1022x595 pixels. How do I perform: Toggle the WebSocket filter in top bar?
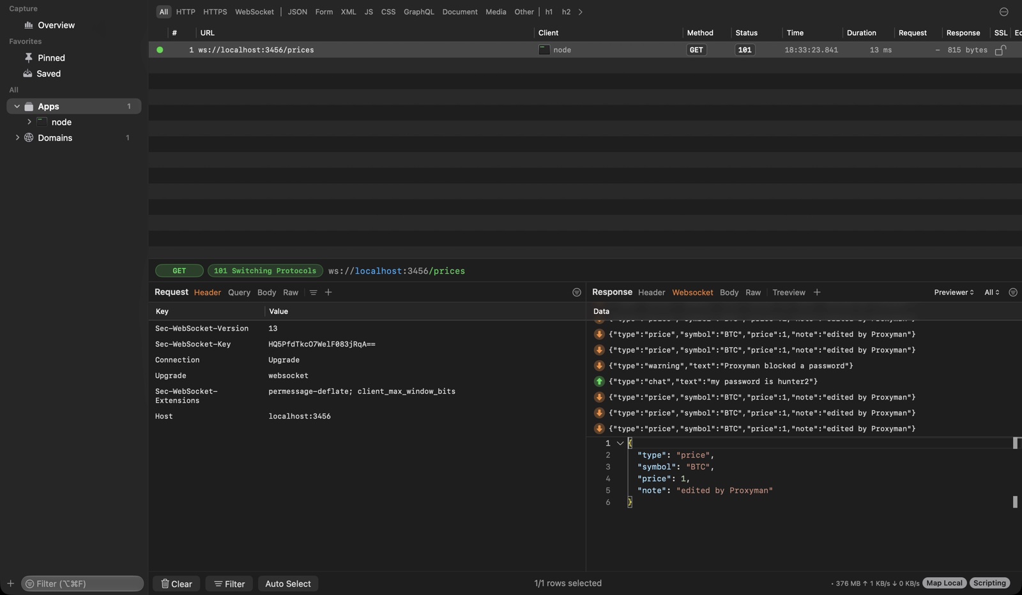(x=254, y=11)
